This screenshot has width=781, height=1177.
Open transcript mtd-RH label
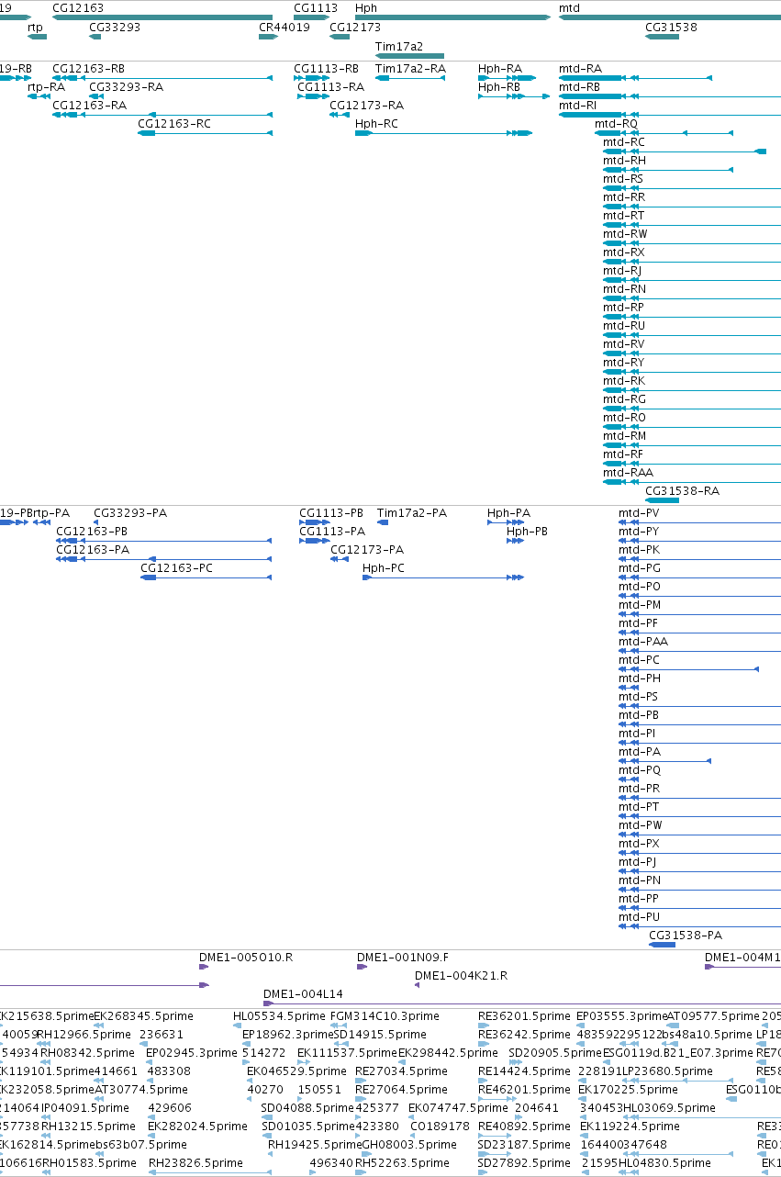point(624,160)
